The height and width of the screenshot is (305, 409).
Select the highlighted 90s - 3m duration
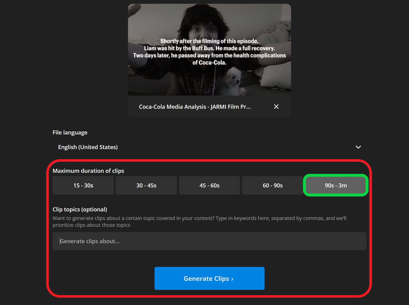[x=336, y=185]
